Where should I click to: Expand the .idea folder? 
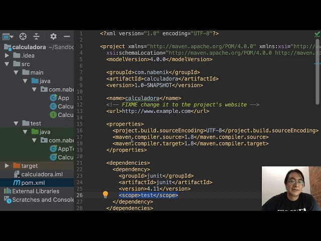point(7,56)
